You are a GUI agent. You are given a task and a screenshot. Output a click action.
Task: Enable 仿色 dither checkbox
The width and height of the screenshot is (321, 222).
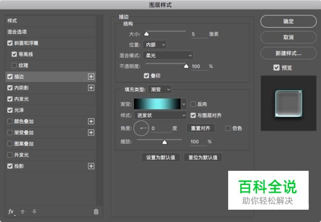pos(228,128)
